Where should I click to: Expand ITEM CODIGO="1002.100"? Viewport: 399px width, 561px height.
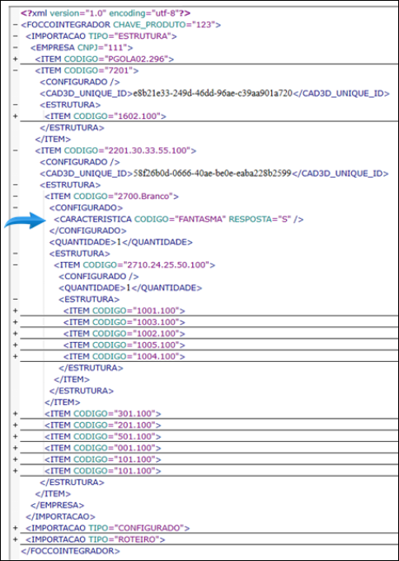(x=15, y=334)
